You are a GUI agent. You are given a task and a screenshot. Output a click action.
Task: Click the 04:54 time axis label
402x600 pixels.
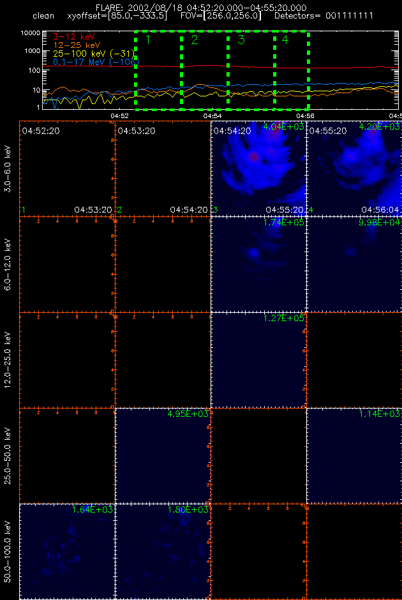[212, 115]
